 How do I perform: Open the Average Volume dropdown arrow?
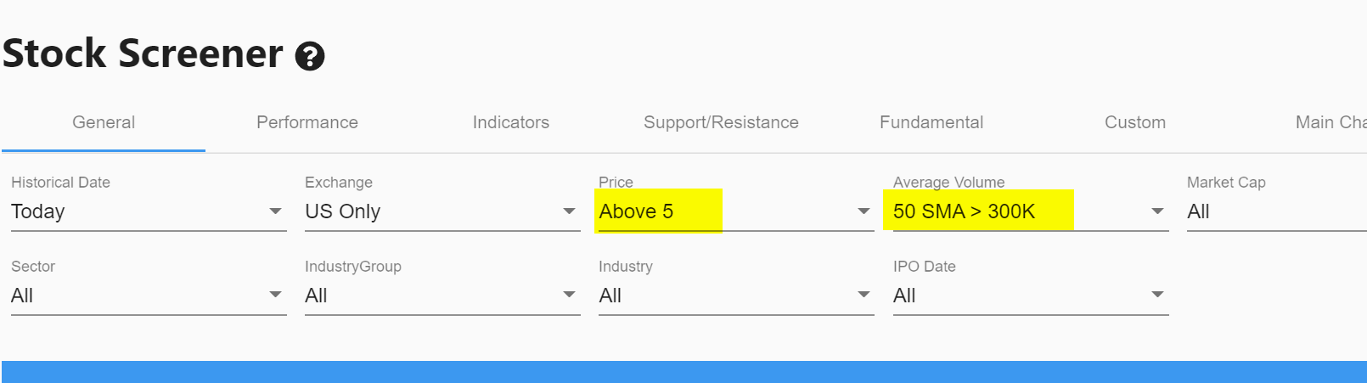pyautogui.click(x=1157, y=211)
